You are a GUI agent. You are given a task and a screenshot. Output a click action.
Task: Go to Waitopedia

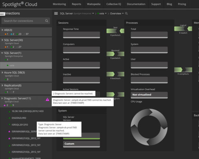pos(94,4)
